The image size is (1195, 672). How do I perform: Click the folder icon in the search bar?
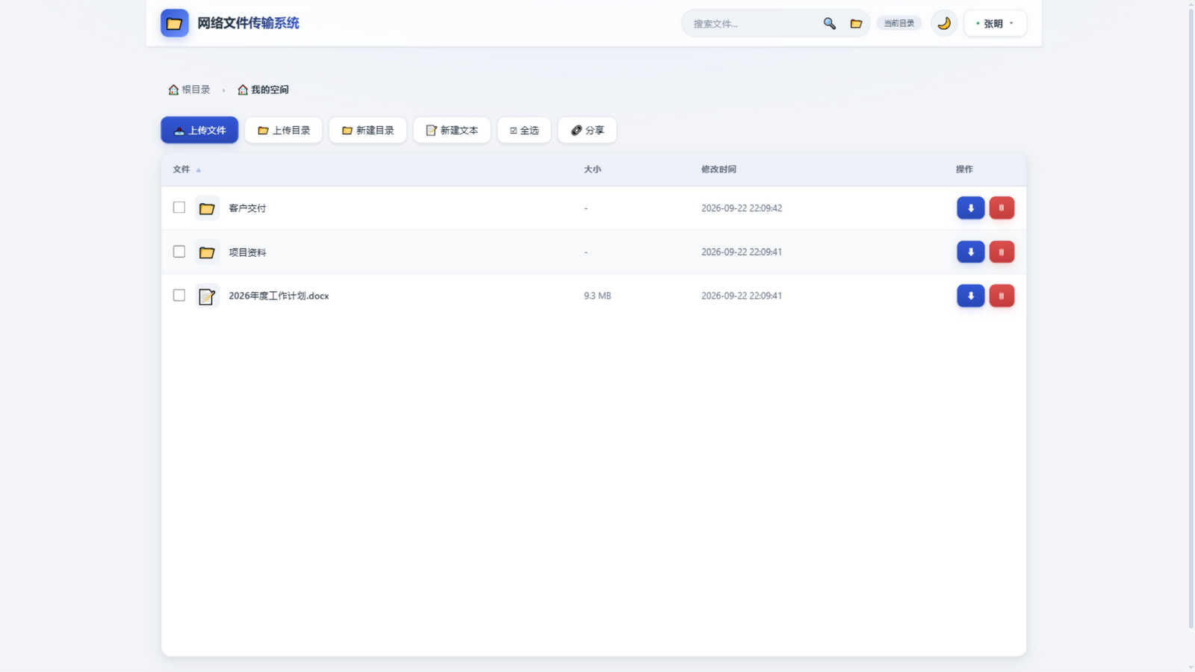tap(856, 23)
